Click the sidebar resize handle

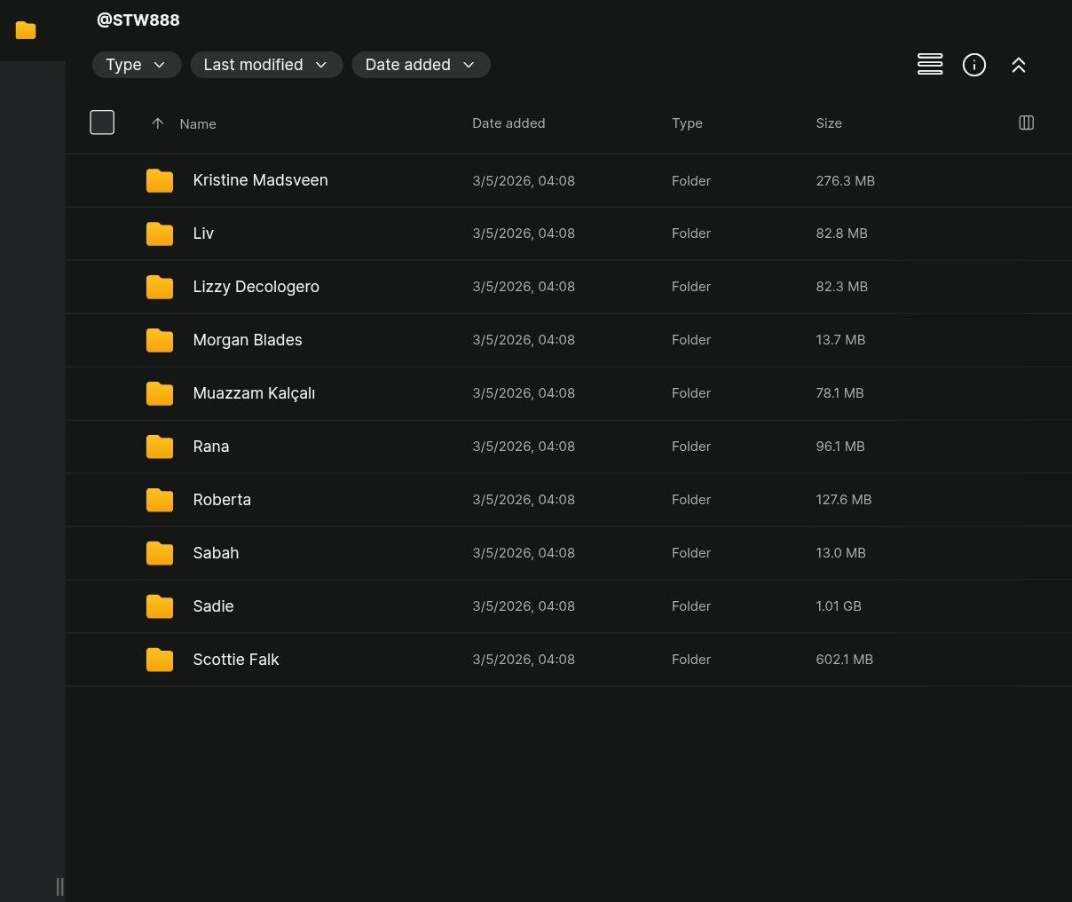(59, 886)
